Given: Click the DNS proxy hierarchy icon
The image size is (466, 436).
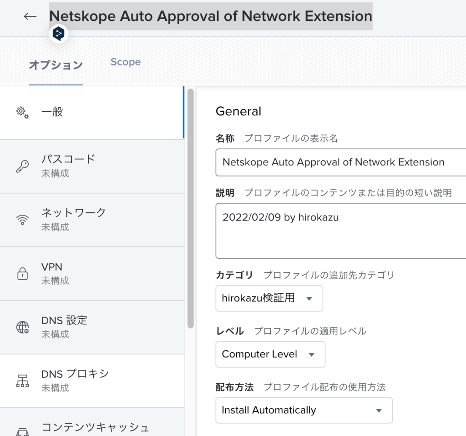Looking at the screenshot, I should [x=23, y=381].
